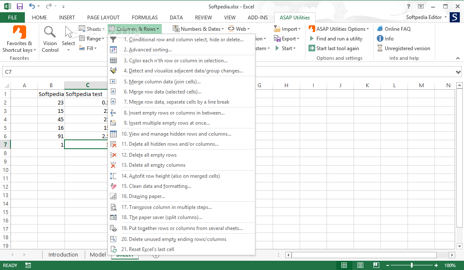Click the Advanced sorting icon
Image resolution: width=464 pixels, height=270 pixels.
(x=113, y=50)
